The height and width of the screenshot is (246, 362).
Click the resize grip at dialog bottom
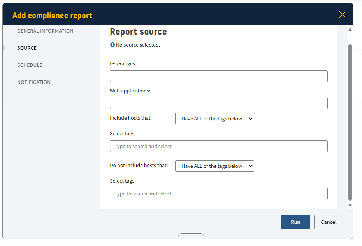191,236
